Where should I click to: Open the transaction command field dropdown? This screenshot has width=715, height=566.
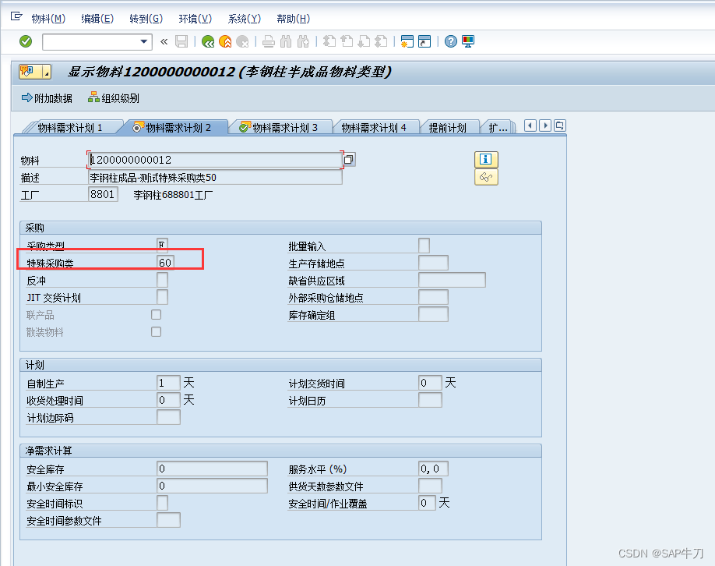pos(143,41)
